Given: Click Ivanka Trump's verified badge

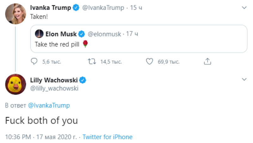Looking at the screenshot, I should point(76,8).
